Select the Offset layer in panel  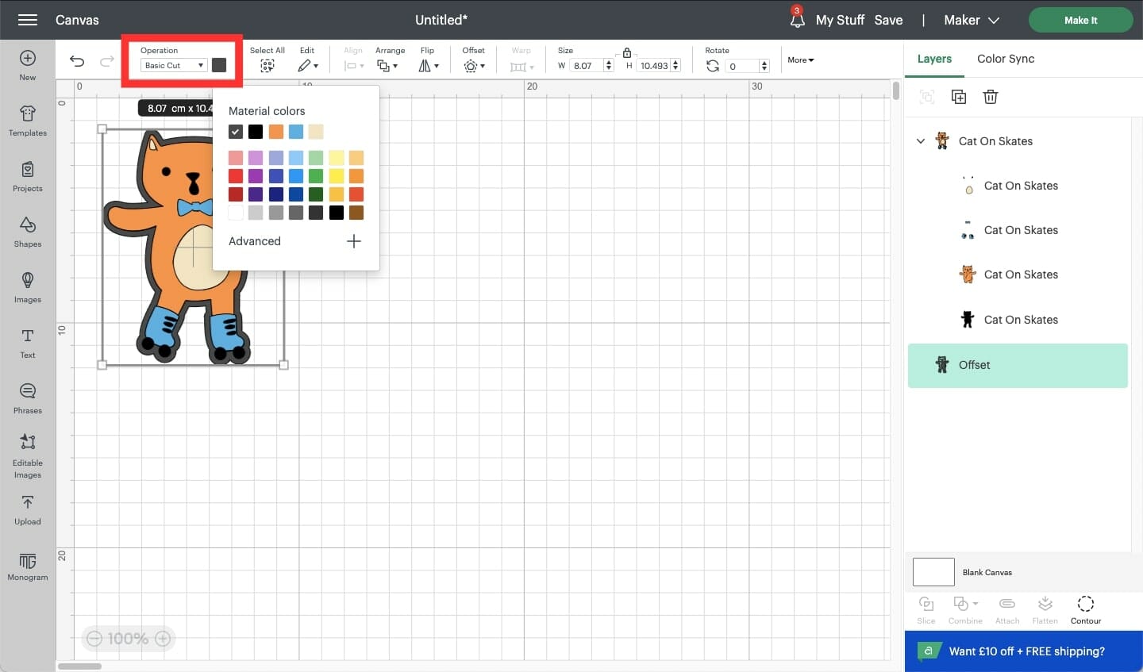click(x=1018, y=365)
